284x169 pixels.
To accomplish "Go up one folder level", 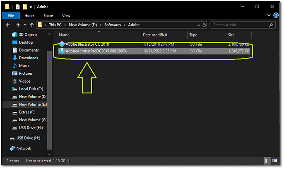I will click(31, 25).
